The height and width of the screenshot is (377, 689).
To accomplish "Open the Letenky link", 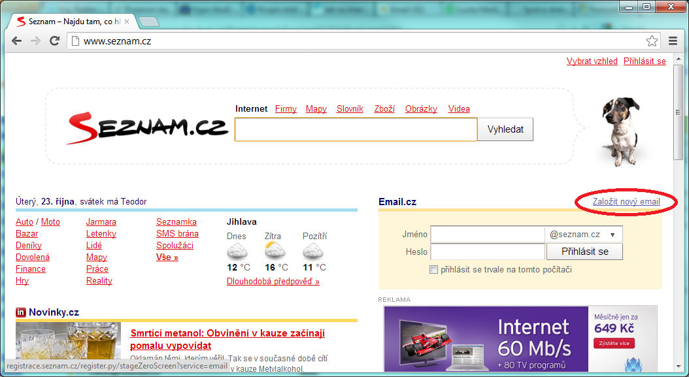I will (101, 234).
